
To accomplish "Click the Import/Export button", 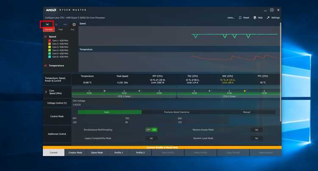I will [x=266, y=152].
